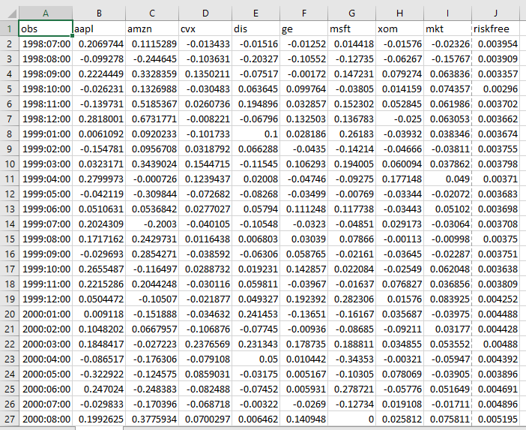Select the msft cell containing 0
This screenshot has width=526, height=430.
[351, 419]
